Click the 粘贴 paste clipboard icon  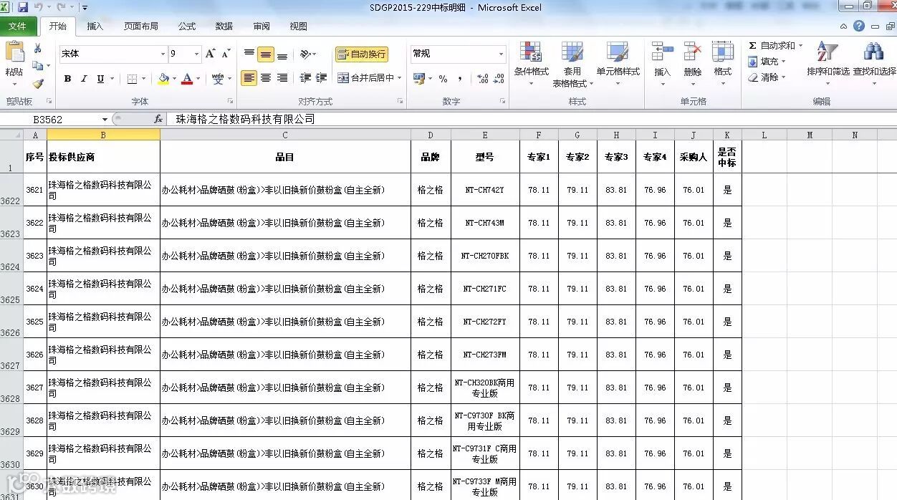coord(14,52)
